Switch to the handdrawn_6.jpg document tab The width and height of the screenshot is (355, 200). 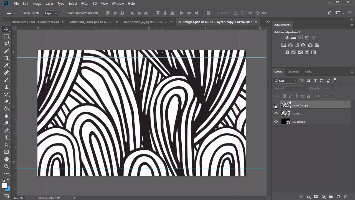tap(145, 22)
